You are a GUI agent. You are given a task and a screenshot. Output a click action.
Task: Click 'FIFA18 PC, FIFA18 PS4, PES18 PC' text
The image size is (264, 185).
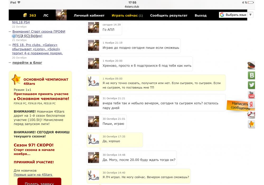[x=35, y=103]
